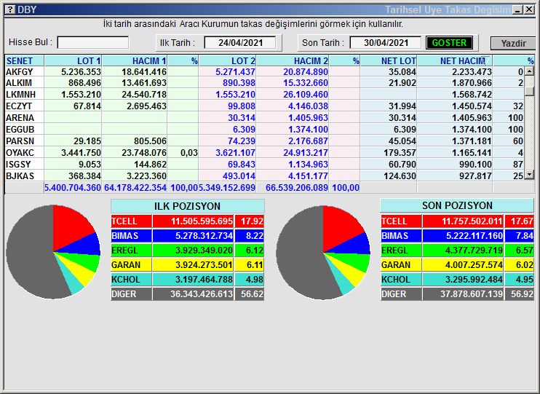Click the gray DIGER swatch in ILK POZISYON
The width and height of the screenshot is (540, 394).
[131, 294]
